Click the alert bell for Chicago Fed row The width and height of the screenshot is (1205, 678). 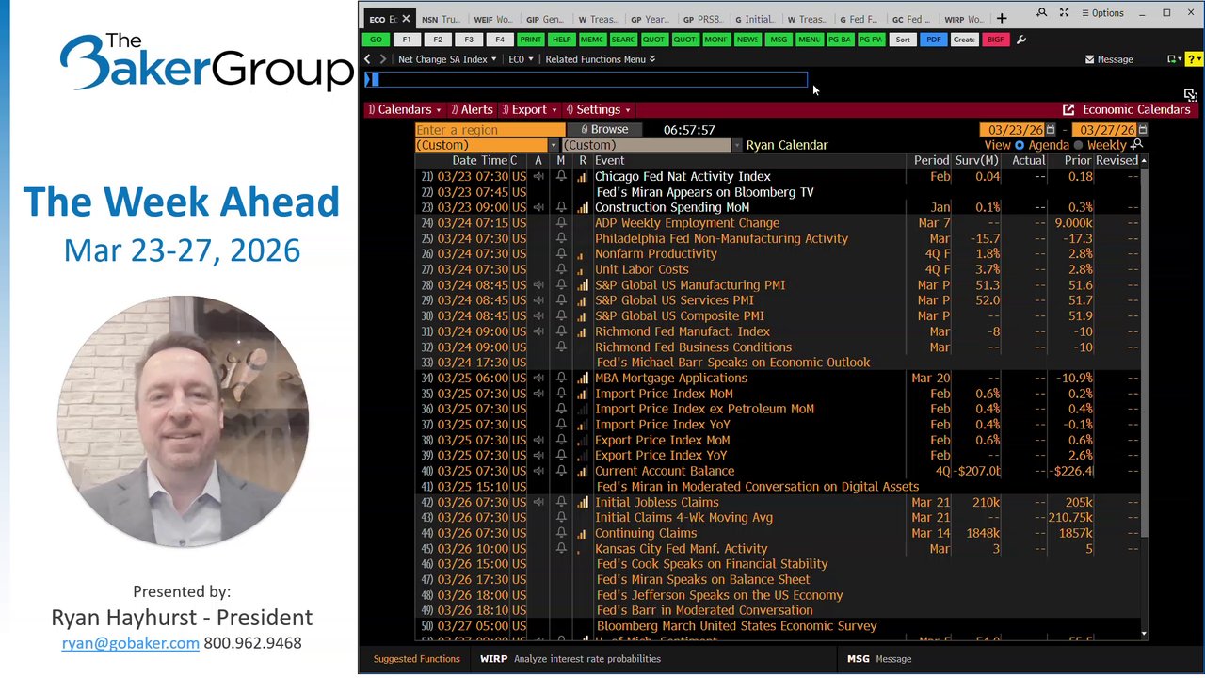click(x=561, y=176)
